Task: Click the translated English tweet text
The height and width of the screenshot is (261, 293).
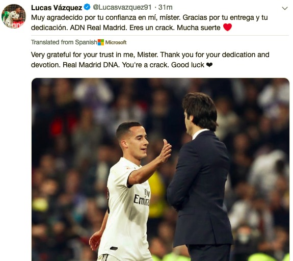Action: click(x=150, y=60)
